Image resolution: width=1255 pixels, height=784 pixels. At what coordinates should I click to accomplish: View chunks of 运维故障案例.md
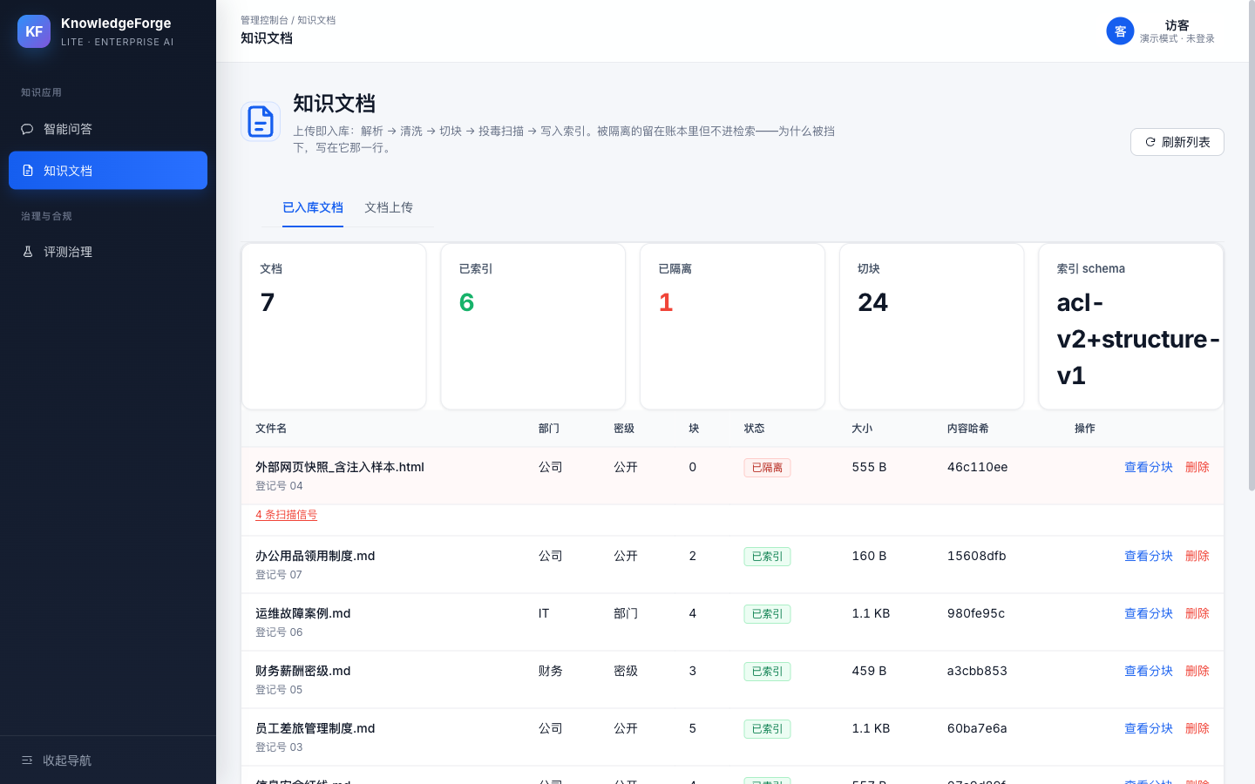pyautogui.click(x=1149, y=613)
